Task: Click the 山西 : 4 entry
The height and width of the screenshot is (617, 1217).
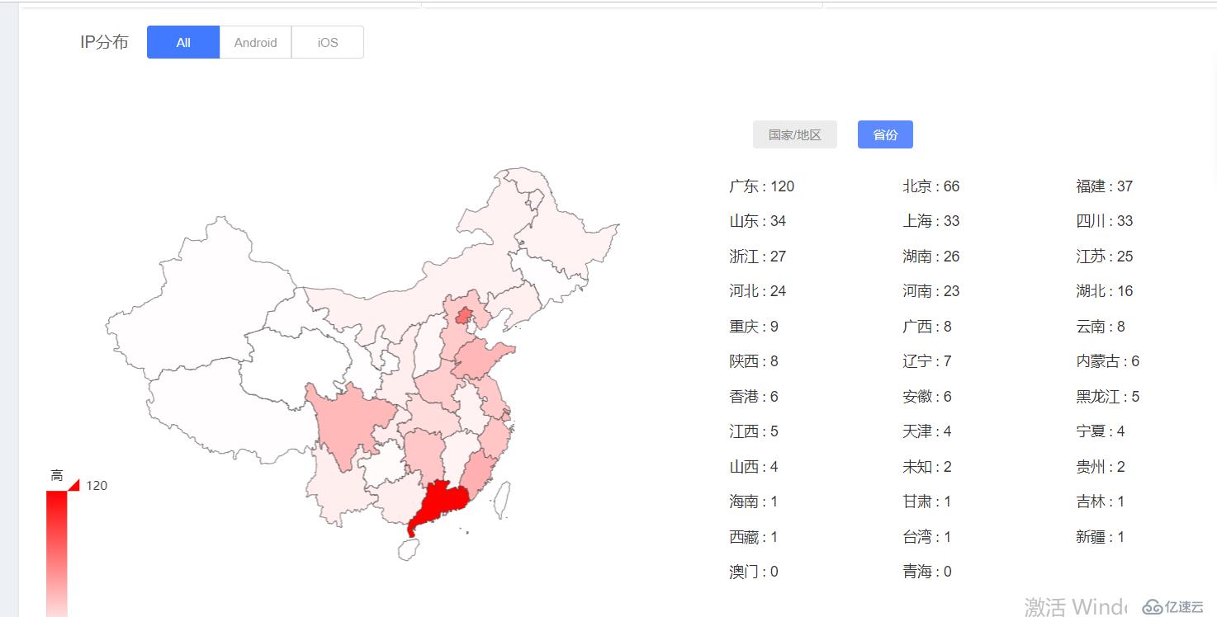Action: click(754, 467)
